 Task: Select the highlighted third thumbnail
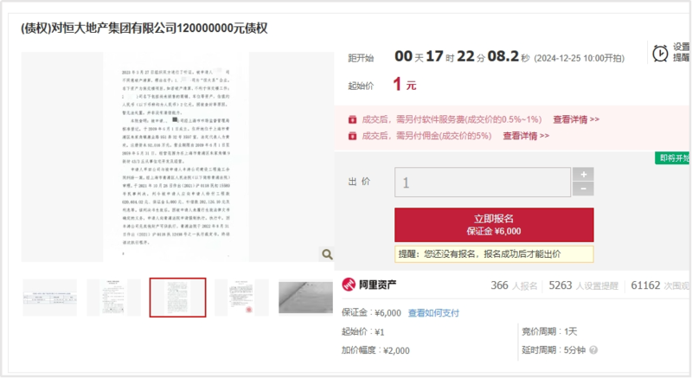[177, 298]
